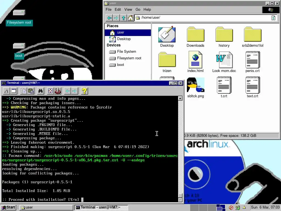
Task: Click the file manager status bar free space text
Action: point(238,136)
